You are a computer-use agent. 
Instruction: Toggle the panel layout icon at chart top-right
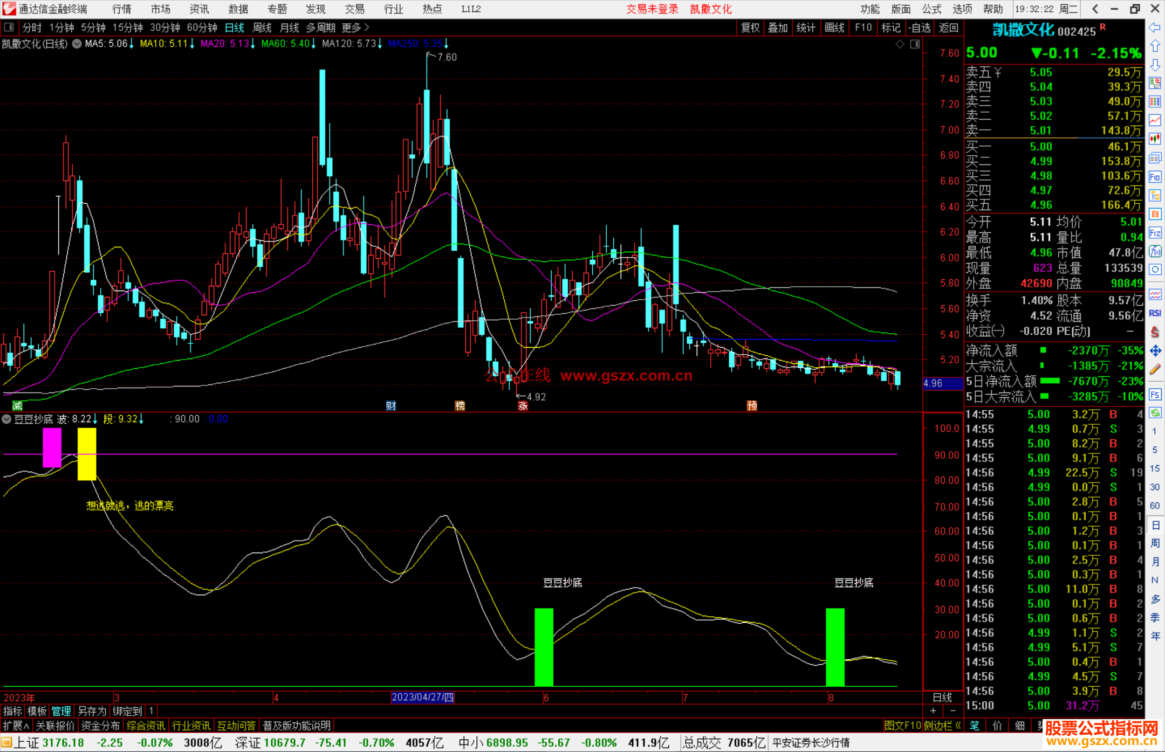tap(915, 44)
